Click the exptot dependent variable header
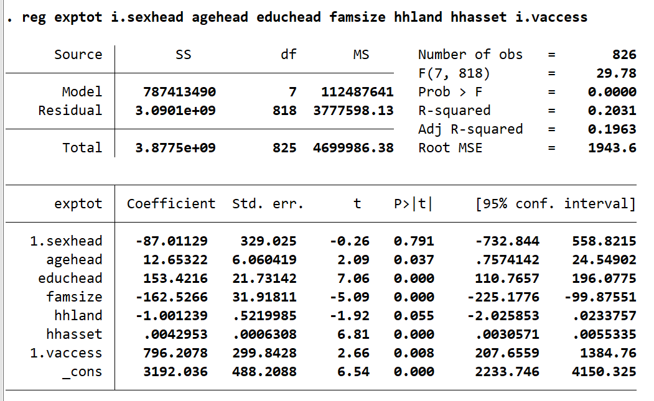Screen dimensions: 654x401 click(78, 204)
